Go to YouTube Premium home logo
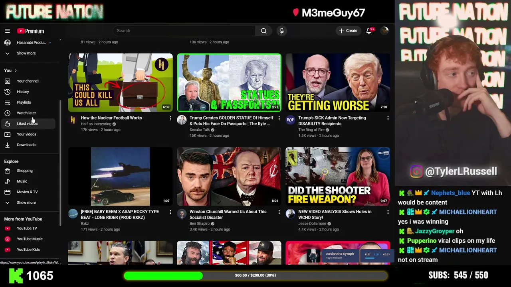The width and height of the screenshot is (511, 287). (x=30, y=31)
